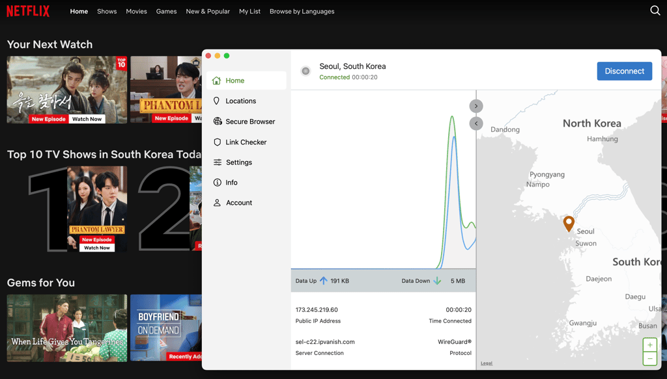The height and width of the screenshot is (379, 667).
Task: Click Watch Now on first Next Watch card
Action: tap(87, 119)
